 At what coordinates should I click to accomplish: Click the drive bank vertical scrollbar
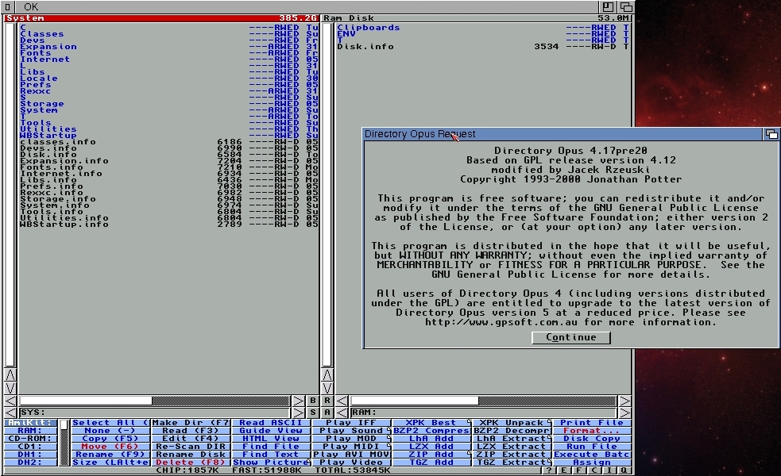(x=64, y=443)
